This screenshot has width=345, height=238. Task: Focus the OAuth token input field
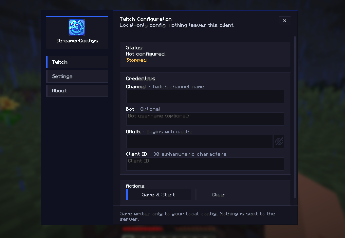click(x=199, y=142)
